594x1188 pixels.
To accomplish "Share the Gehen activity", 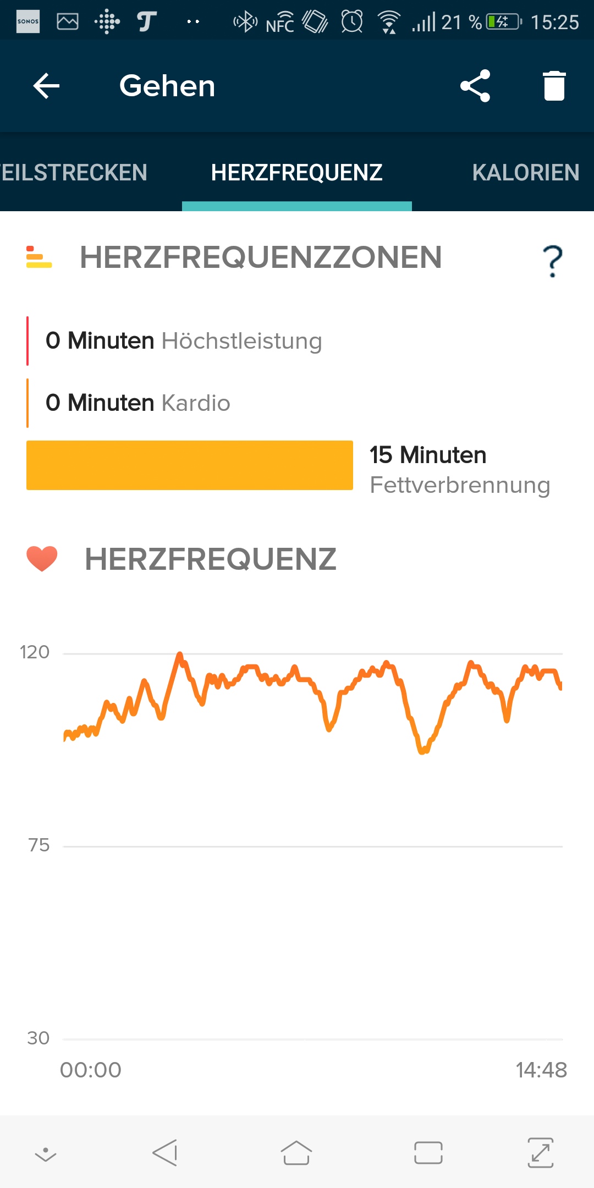I will pyautogui.click(x=475, y=86).
